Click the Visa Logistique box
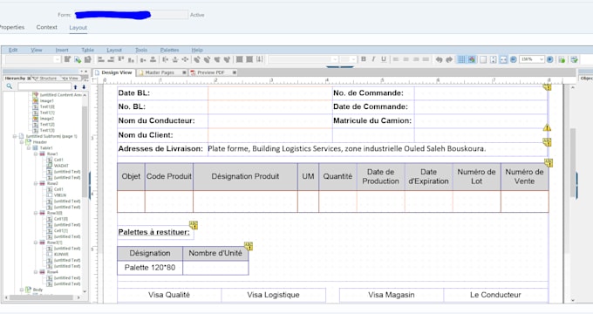 pyautogui.click(x=273, y=295)
